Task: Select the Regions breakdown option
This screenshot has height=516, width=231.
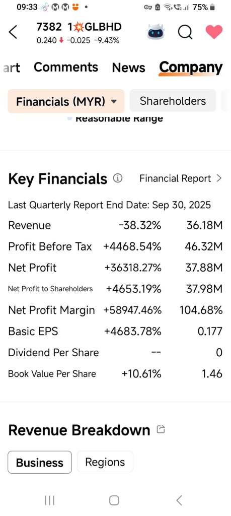Action: click(105, 462)
